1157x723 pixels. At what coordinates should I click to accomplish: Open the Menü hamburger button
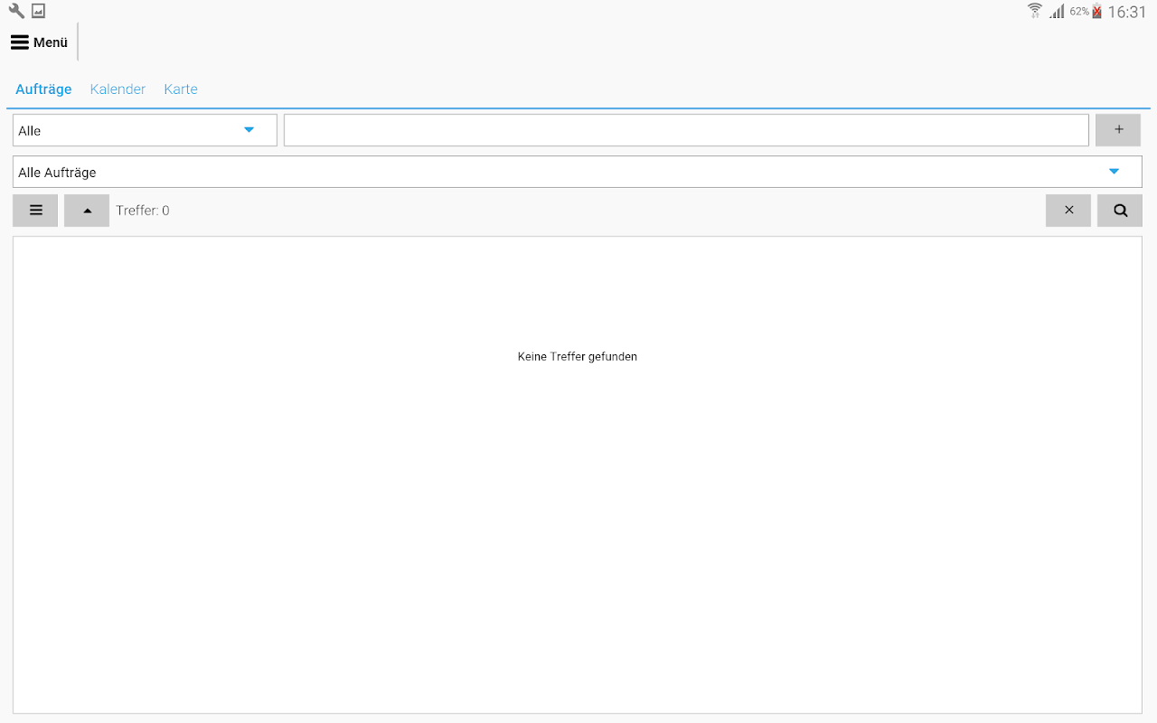coord(39,42)
